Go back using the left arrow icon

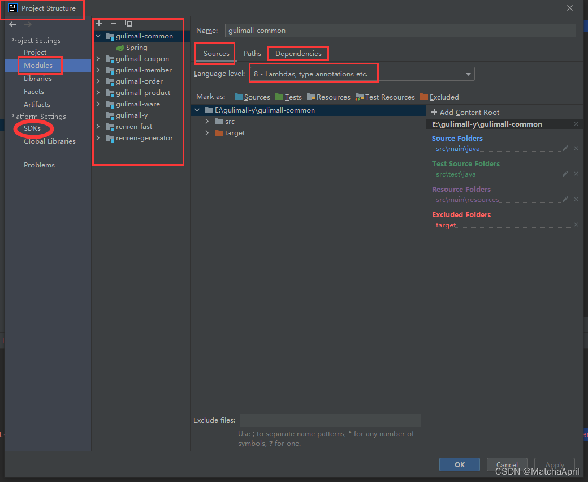tap(13, 24)
